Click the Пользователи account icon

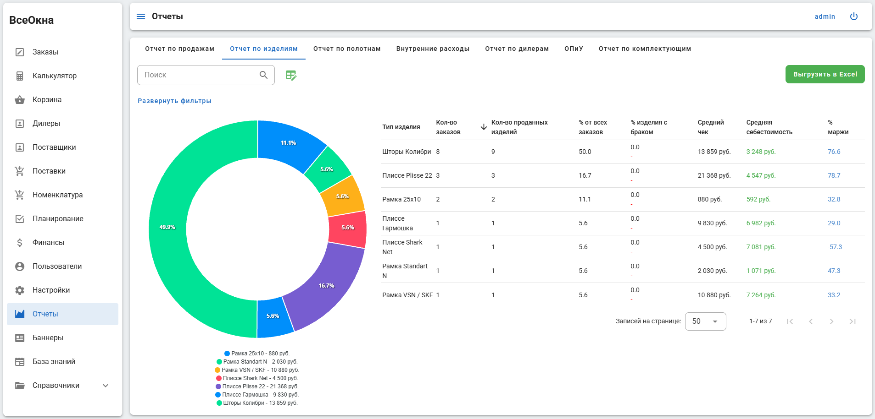pyautogui.click(x=20, y=267)
